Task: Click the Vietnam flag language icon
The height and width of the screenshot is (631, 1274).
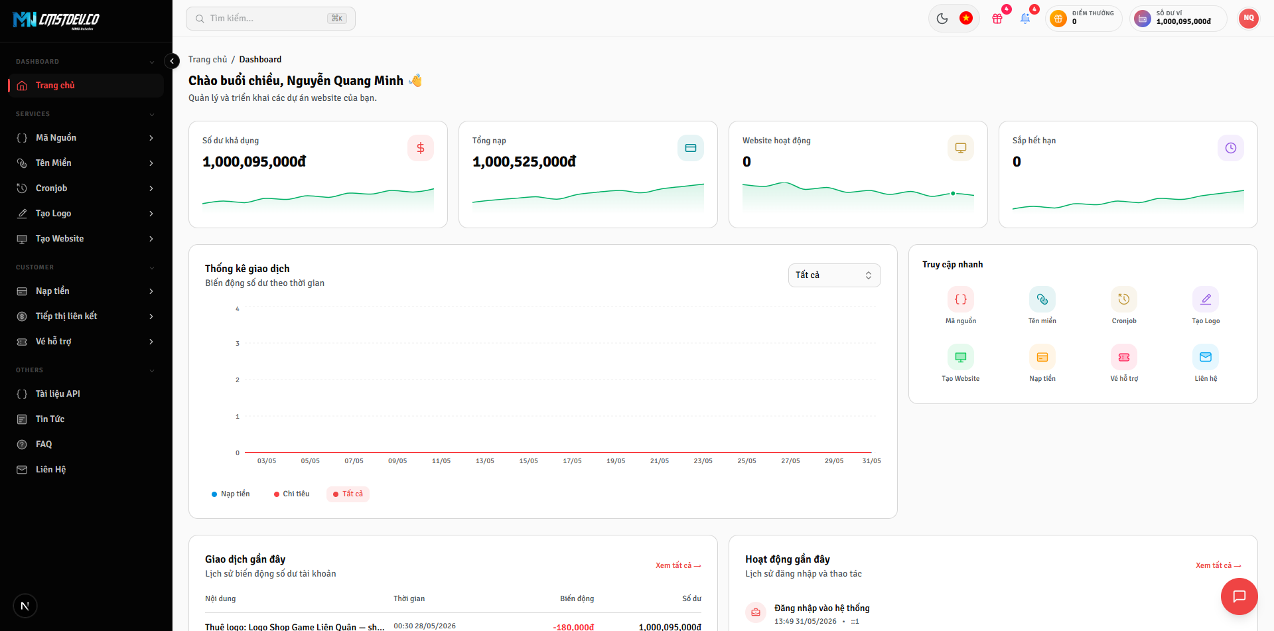Action: tap(966, 19)
